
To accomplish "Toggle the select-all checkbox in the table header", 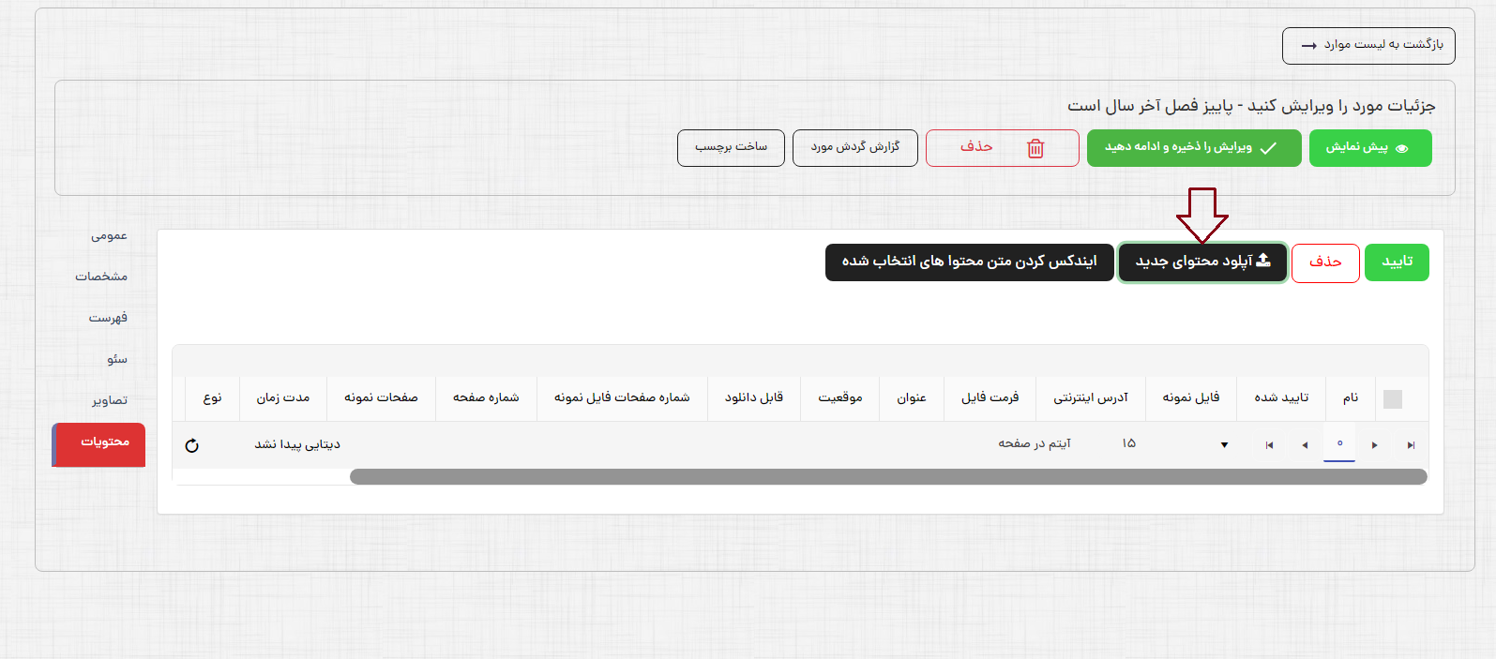I will pyautogui.click(x=1393, y=399).
